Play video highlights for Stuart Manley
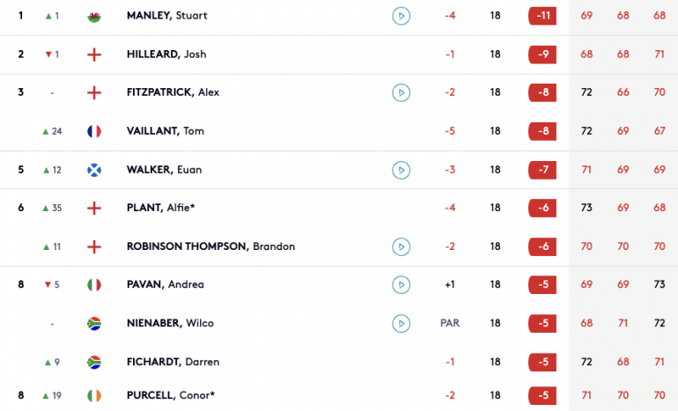This screenshot has width=678, height=411. pyautogui.click(x=401, y=16)
